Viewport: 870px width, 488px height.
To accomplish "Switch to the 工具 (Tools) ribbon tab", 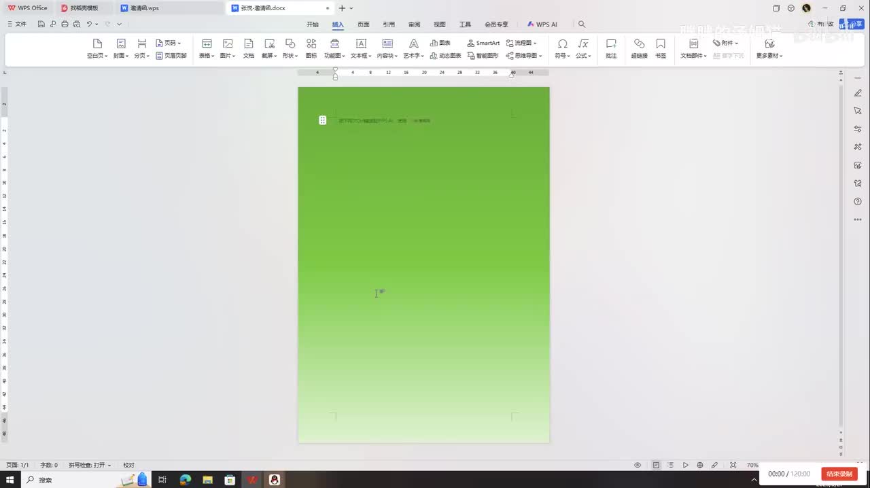I will click(465, 24).
